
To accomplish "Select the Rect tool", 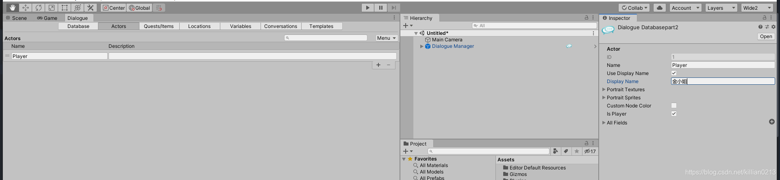I will tap(65, 8).
